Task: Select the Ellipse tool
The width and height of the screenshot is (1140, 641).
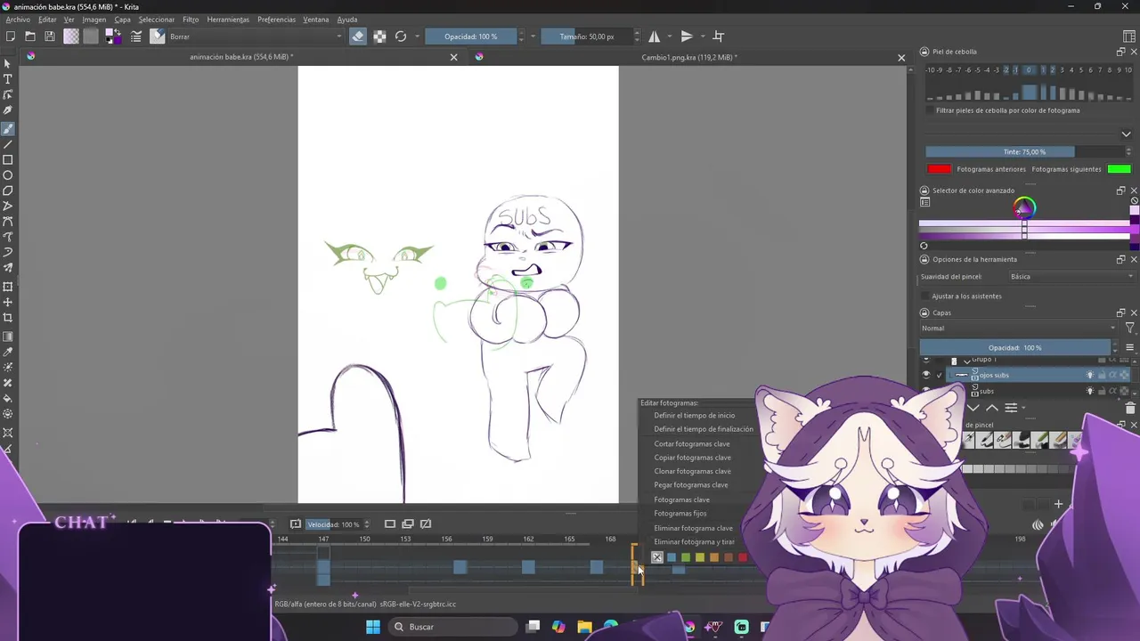Action: pyautogui.click(x=8, y=175)
